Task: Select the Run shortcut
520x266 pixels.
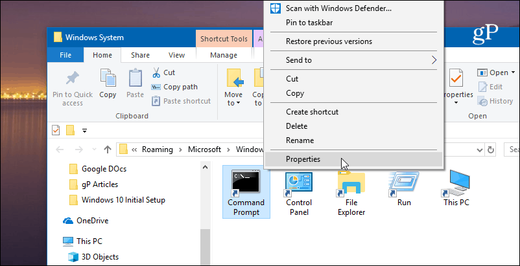Action: [x=404, y=188]
